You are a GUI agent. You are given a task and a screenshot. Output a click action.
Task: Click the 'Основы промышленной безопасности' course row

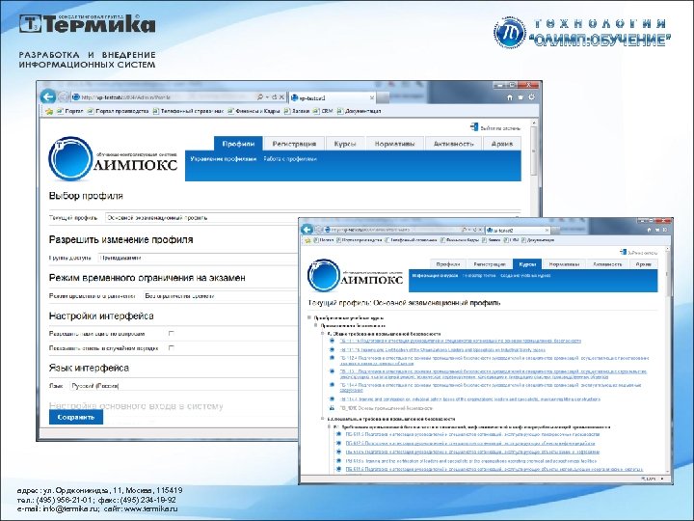point(386,408)
